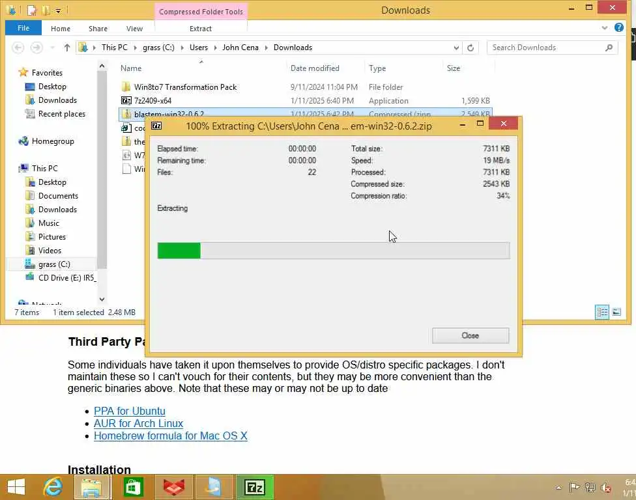Open the File ribbon tab
Viewport: 636px width, 500px height.
23,28
